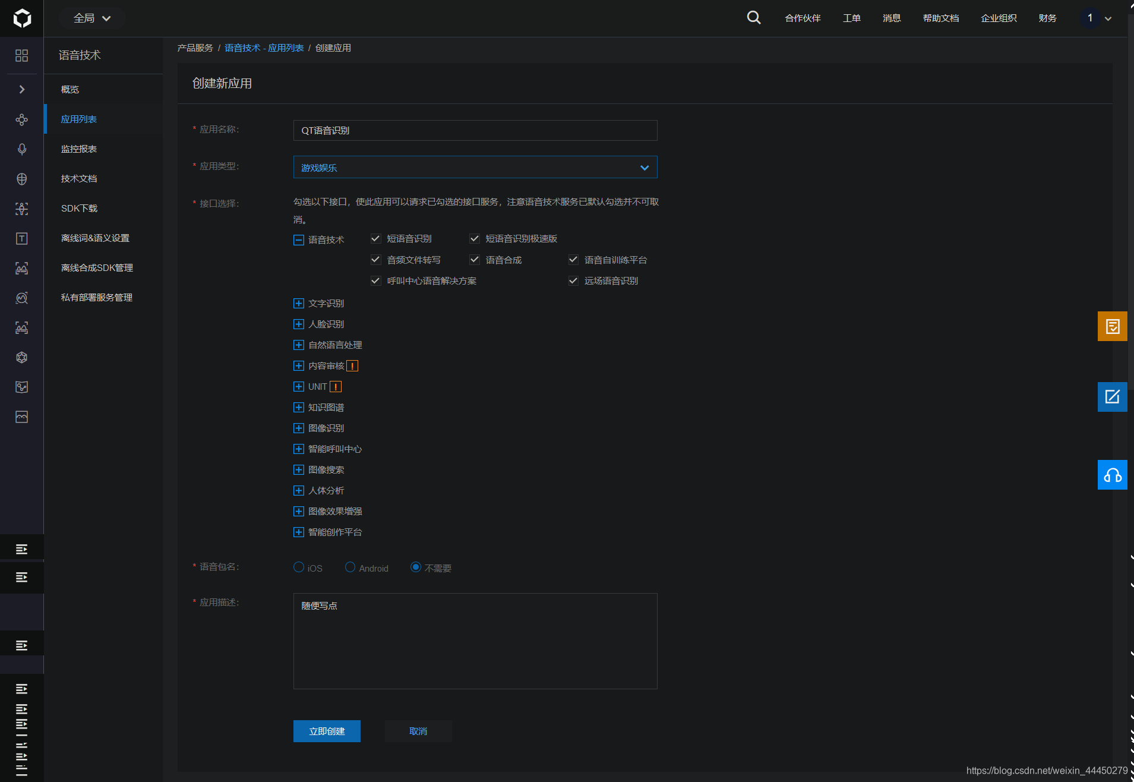The width and height of the screenshot is (1134, 782).
Task: Expand sidebar with the right arrow icon
Action: [x=22, y=89]
